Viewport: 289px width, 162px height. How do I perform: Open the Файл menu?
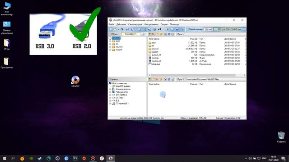coord(112,24)
